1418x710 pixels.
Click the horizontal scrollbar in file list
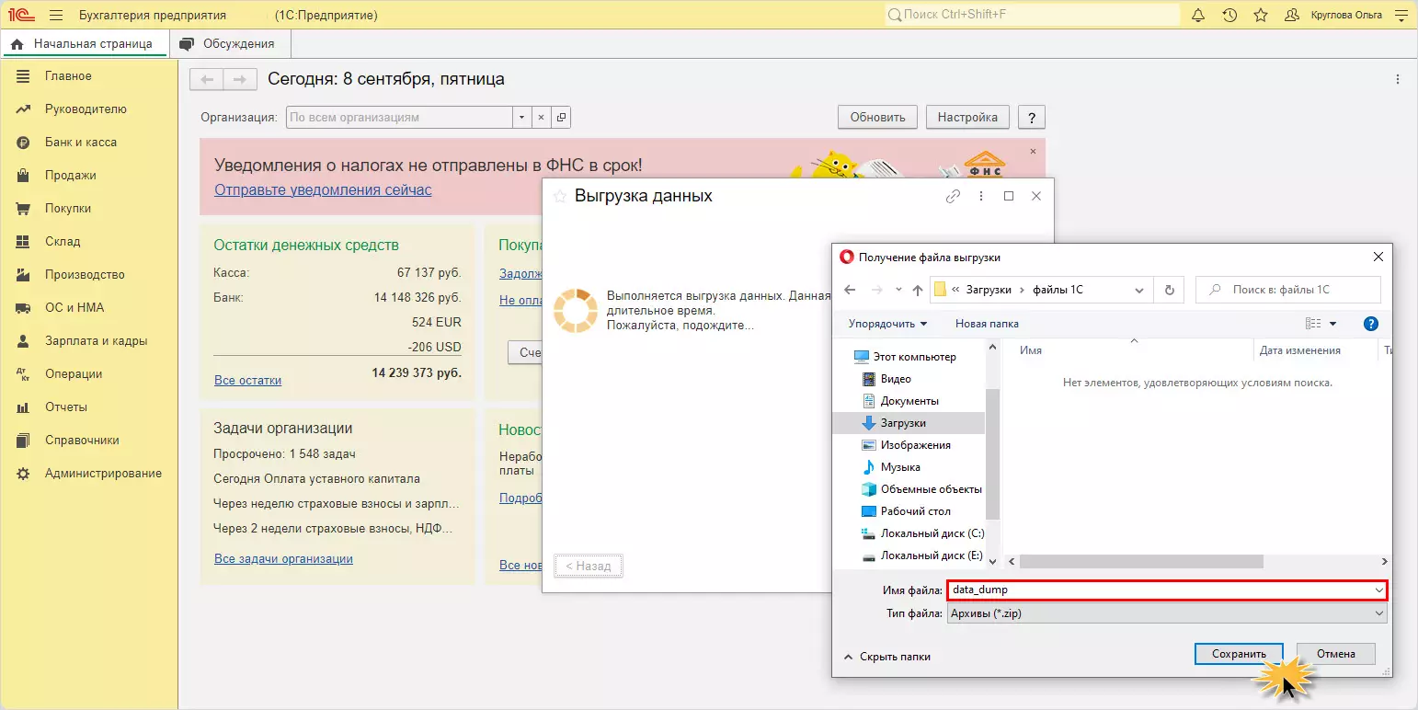(1140, 561)
